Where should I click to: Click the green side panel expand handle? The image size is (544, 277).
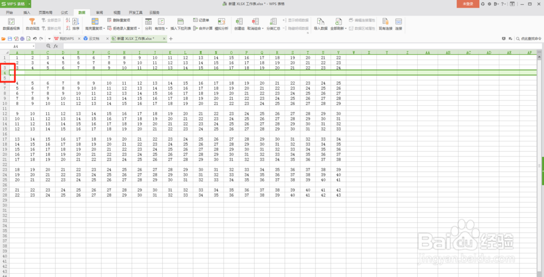542,171
